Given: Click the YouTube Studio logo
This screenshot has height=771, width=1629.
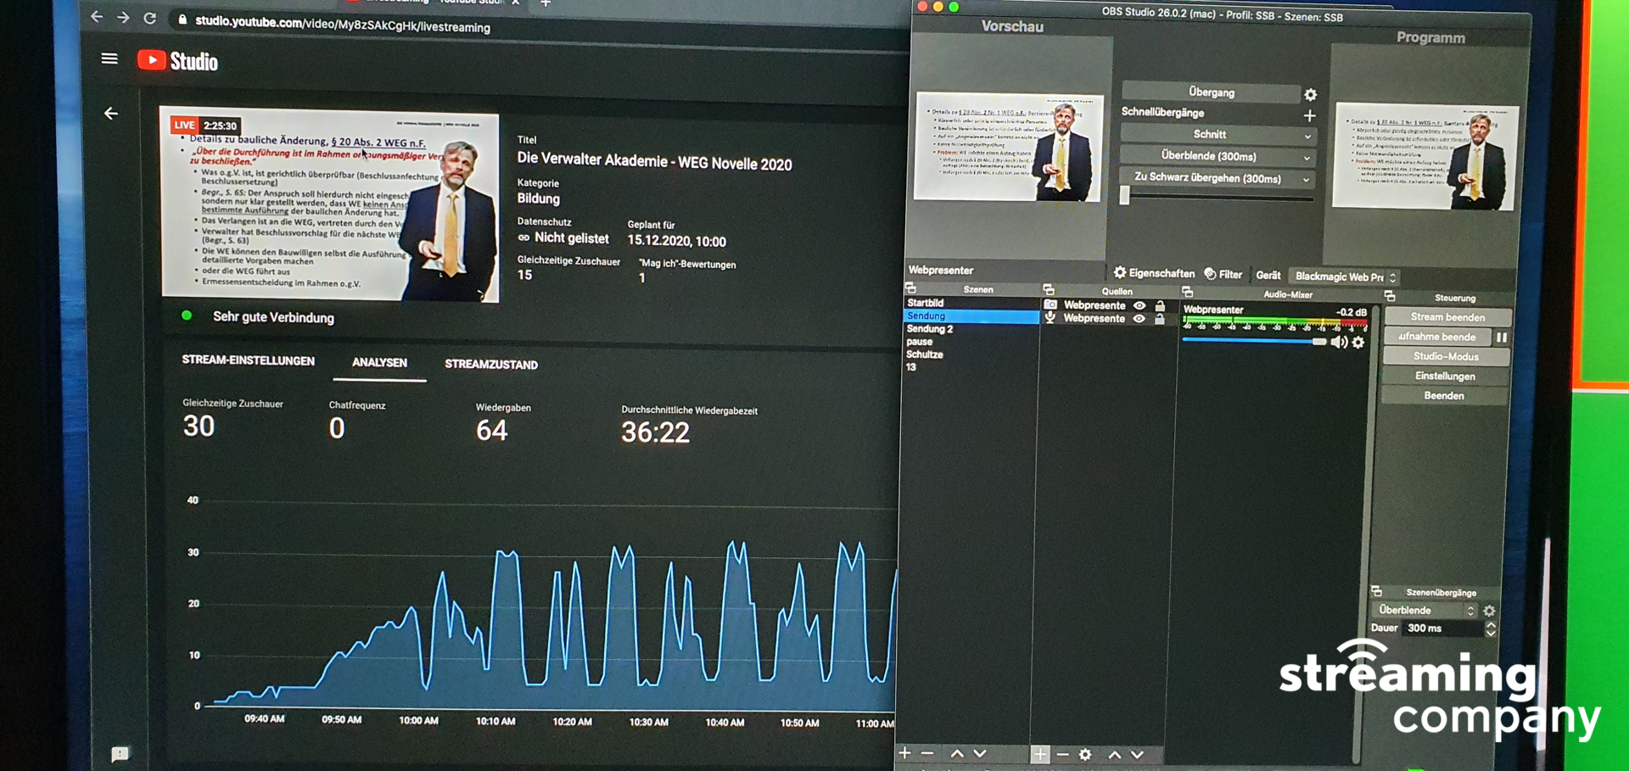Looking at the screenshot, I should coord(177,61).
